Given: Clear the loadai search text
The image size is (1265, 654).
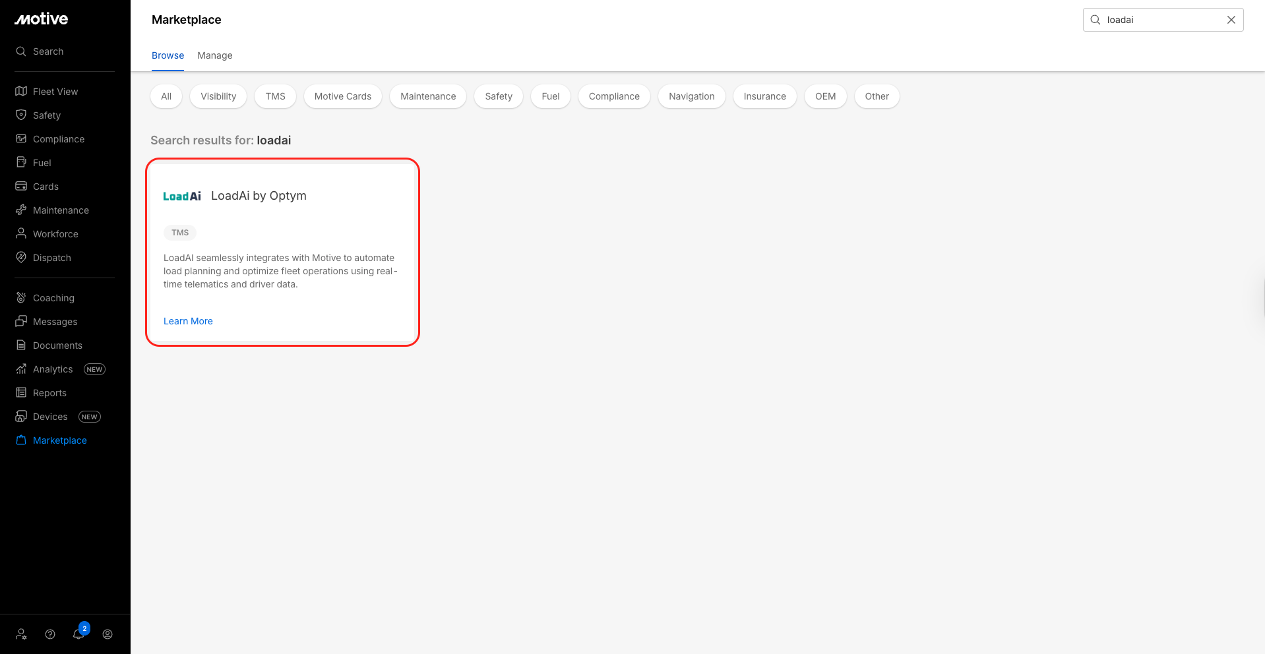Looking at the screenshot, I should point(1231,20).
